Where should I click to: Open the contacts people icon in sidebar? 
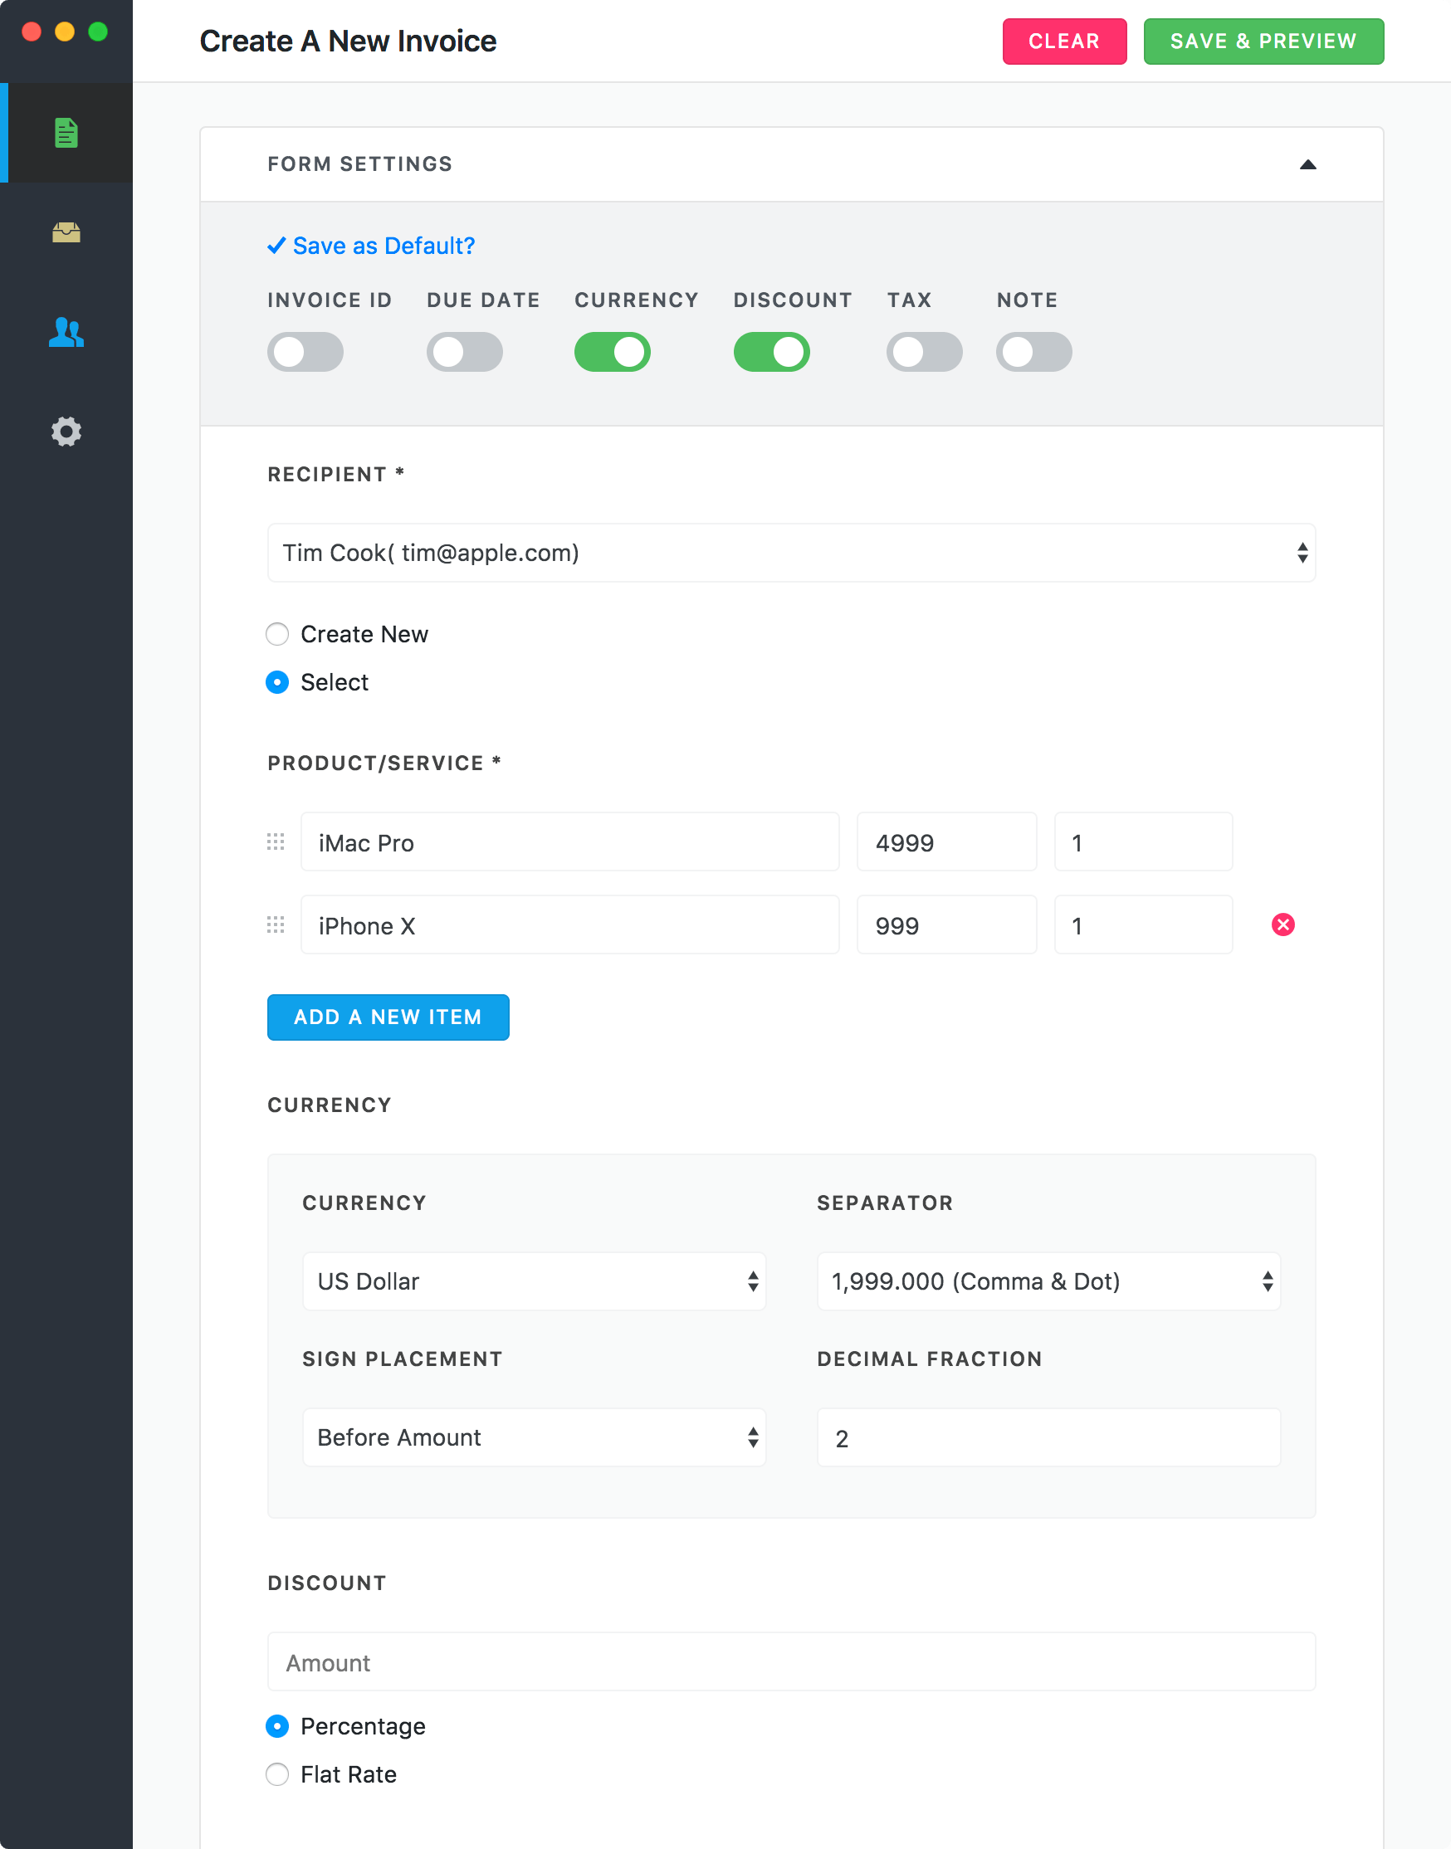point(66,332)
